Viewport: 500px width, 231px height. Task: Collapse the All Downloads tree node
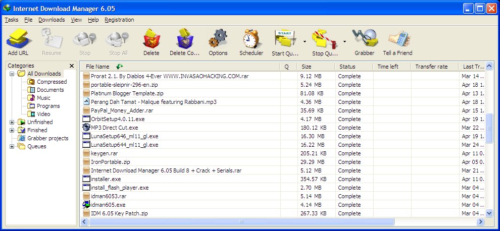coord(12,74)
